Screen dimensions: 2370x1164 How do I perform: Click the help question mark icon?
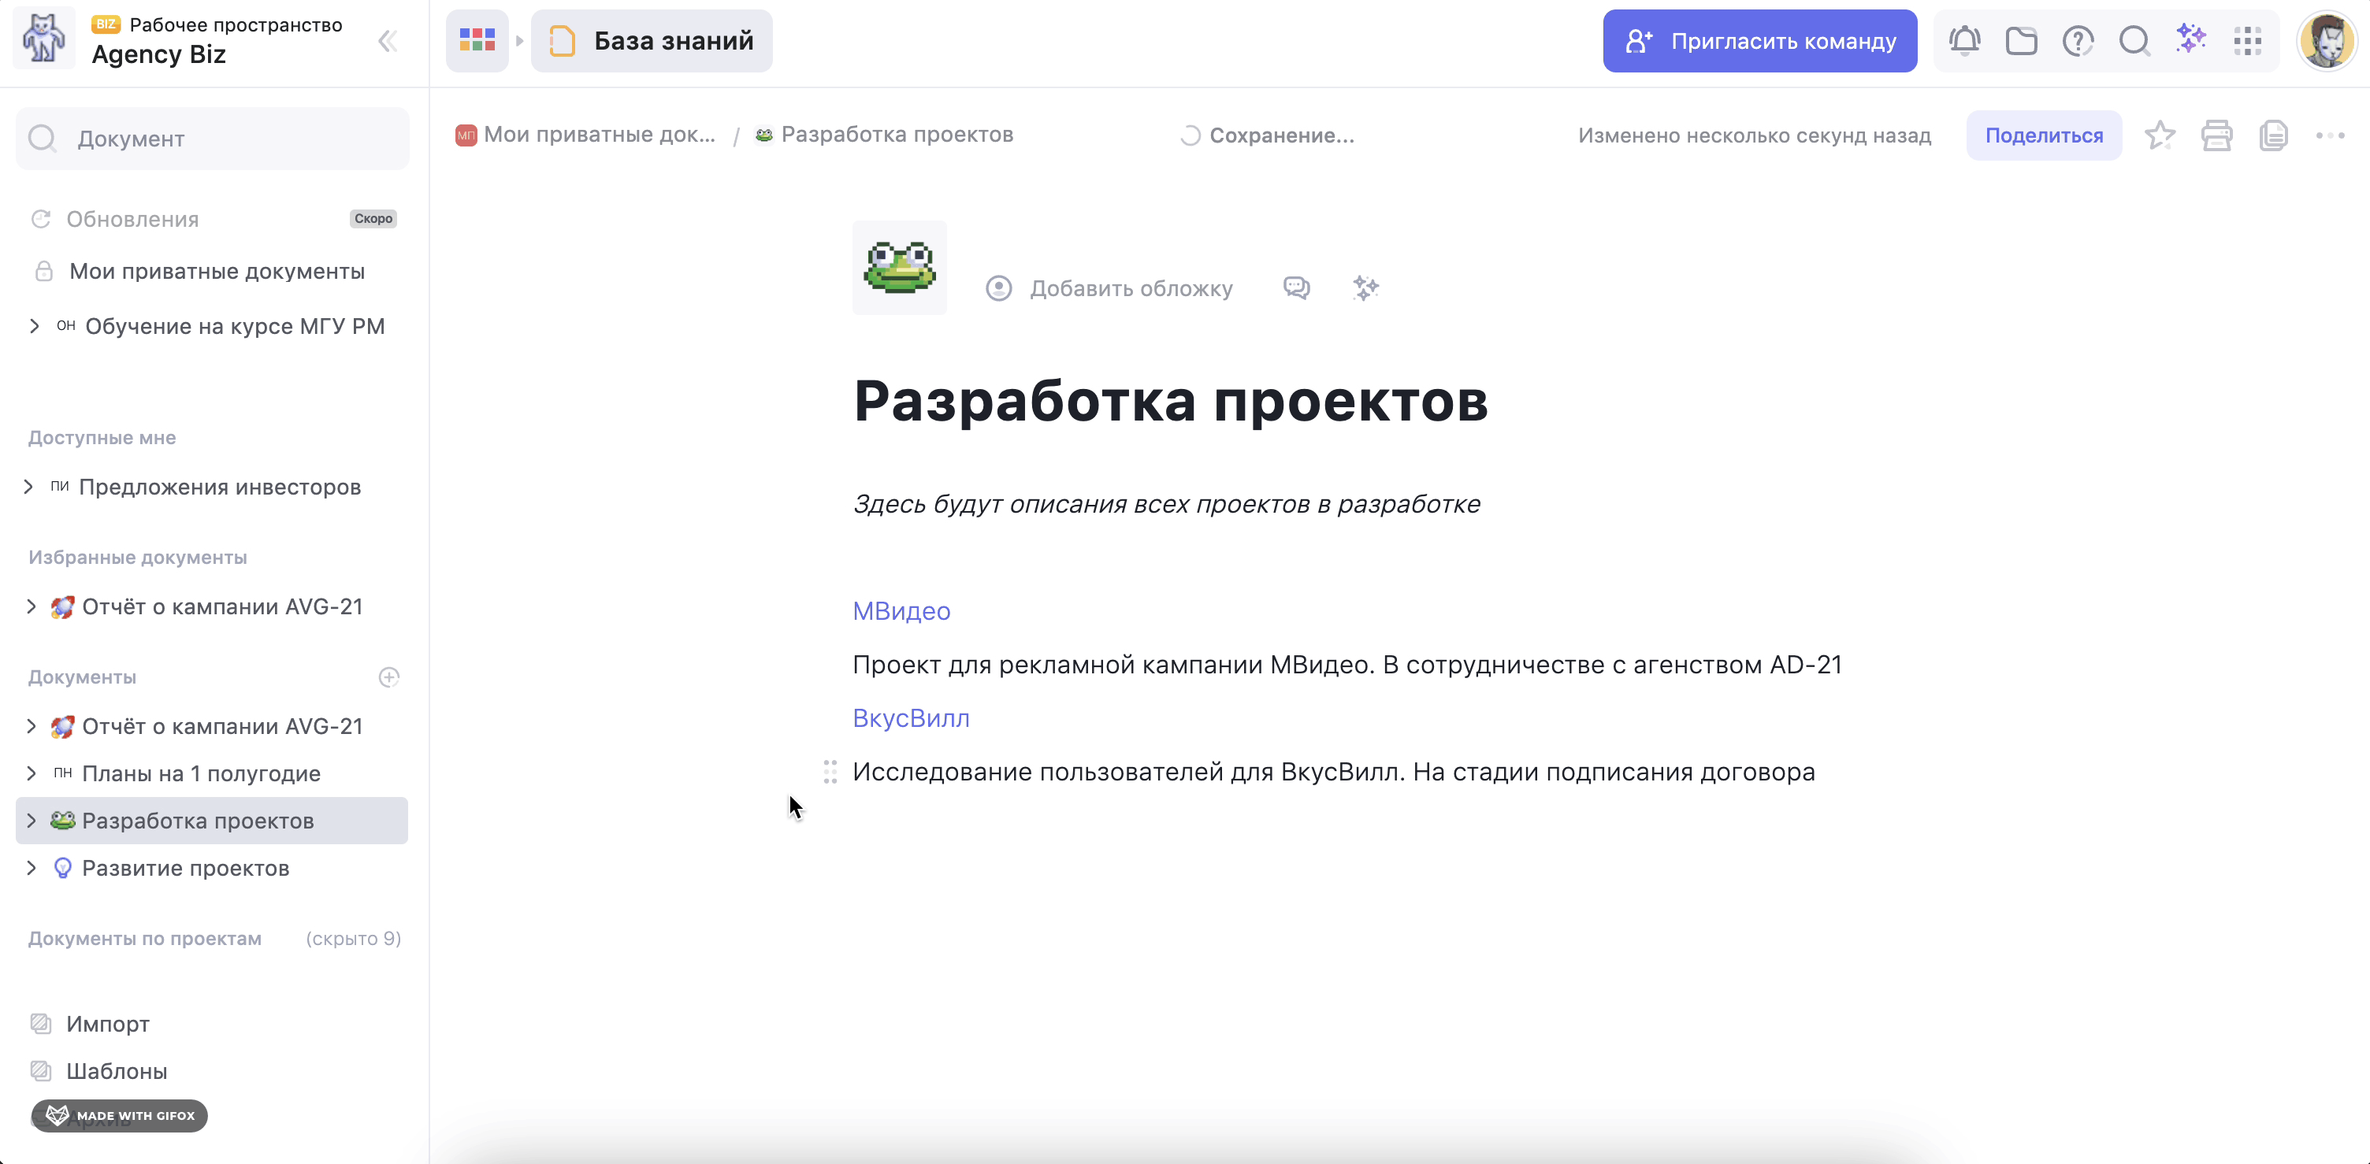coord(2078,40)
